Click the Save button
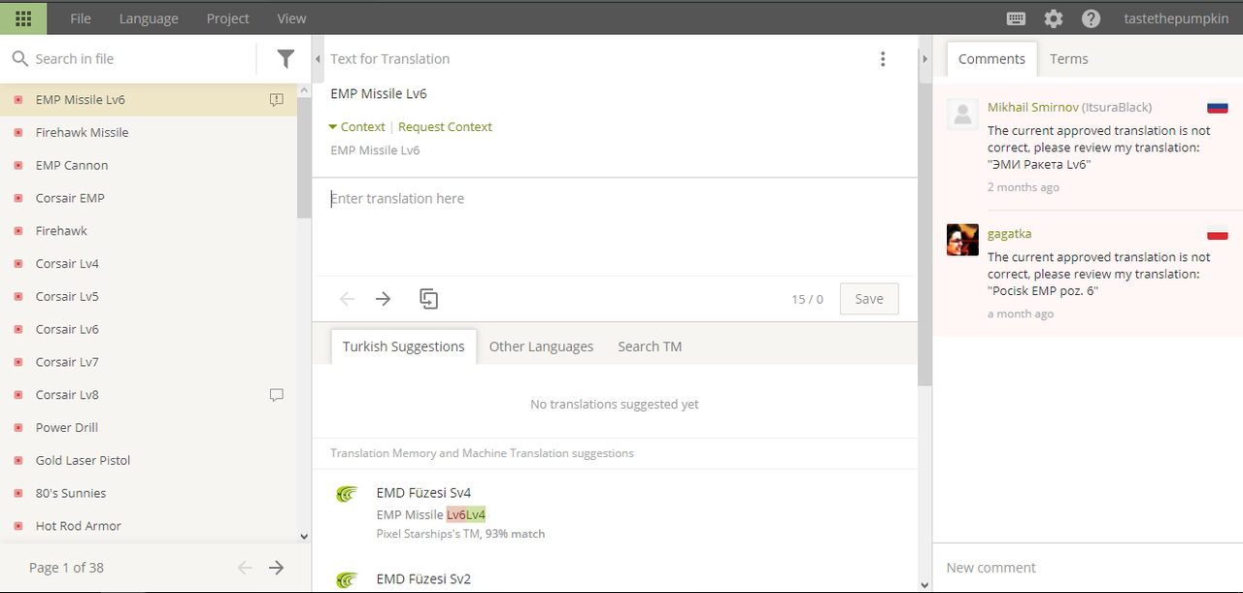This screenshot has width=1243, height=593. tap(869, 299)
